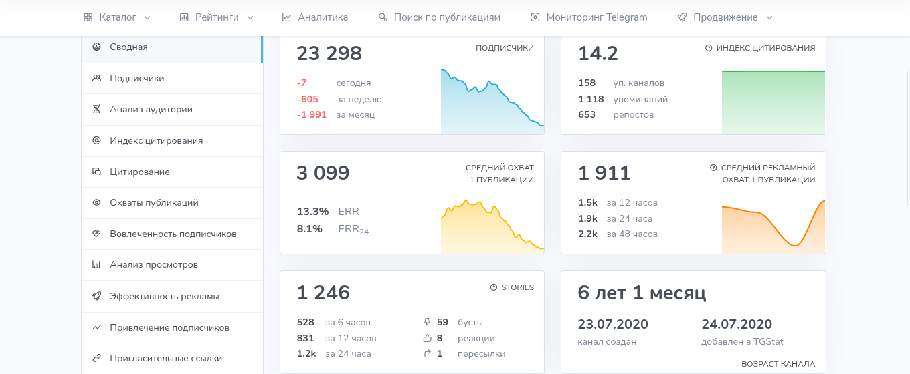Click the help icon near Средний рекламный охват

point(713,168)
